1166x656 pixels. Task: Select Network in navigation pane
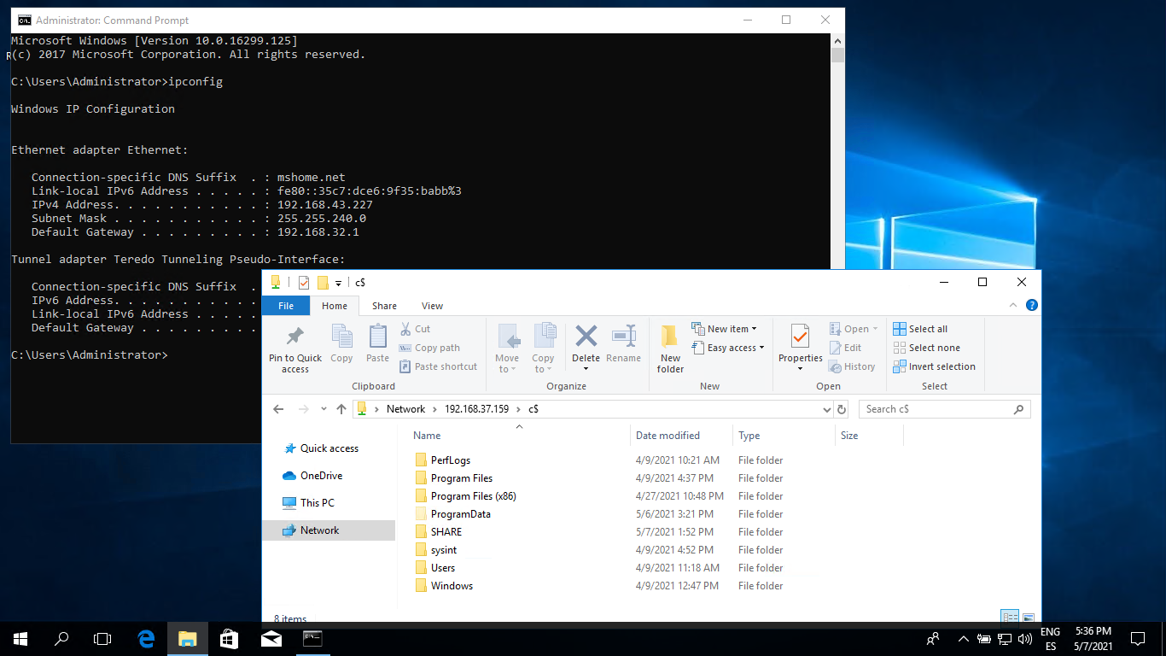[329, 530]
